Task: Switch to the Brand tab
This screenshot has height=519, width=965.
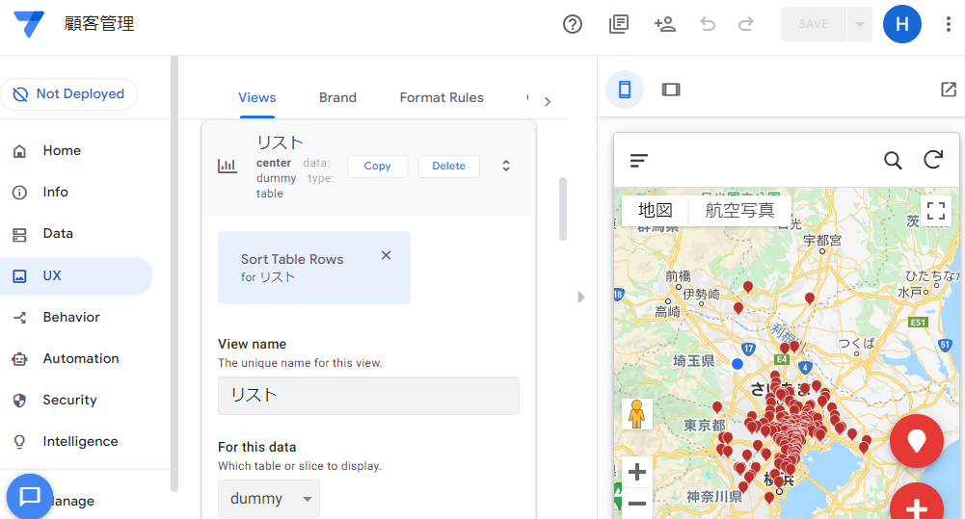Action: click(337, 98)
